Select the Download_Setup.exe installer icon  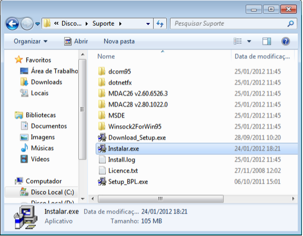click(x=102, y=137)
